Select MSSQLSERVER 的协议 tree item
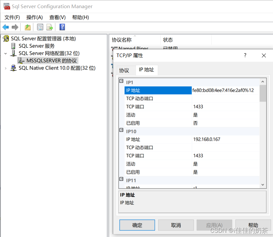The width and height of the screenshot is (273, 237). [x=52, y=60]
